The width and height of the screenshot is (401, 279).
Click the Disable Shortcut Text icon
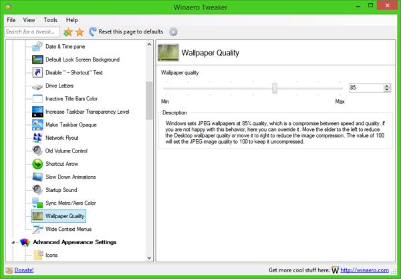(x=37, y=73)
